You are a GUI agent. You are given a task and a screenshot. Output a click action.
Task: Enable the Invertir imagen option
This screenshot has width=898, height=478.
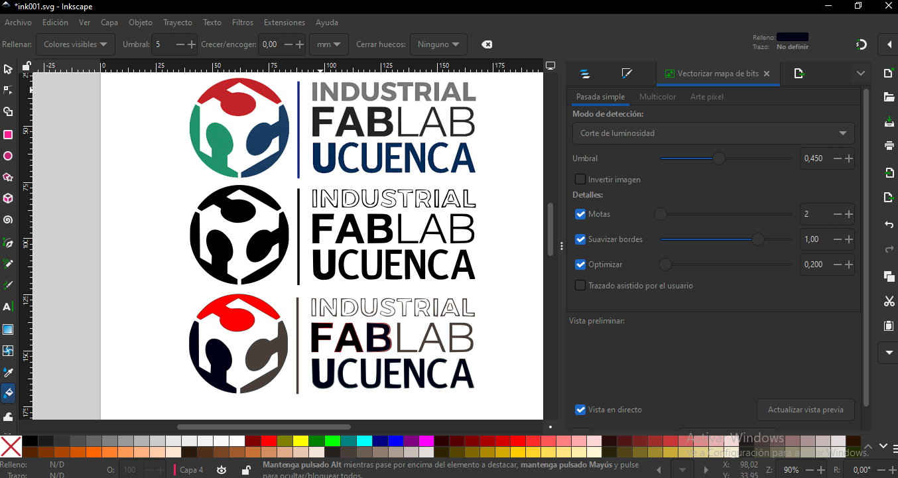coord(580,179)
